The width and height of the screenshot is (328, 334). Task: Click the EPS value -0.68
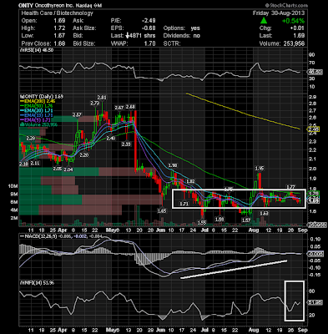coord(149,28)
